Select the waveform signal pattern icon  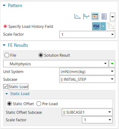86,17
